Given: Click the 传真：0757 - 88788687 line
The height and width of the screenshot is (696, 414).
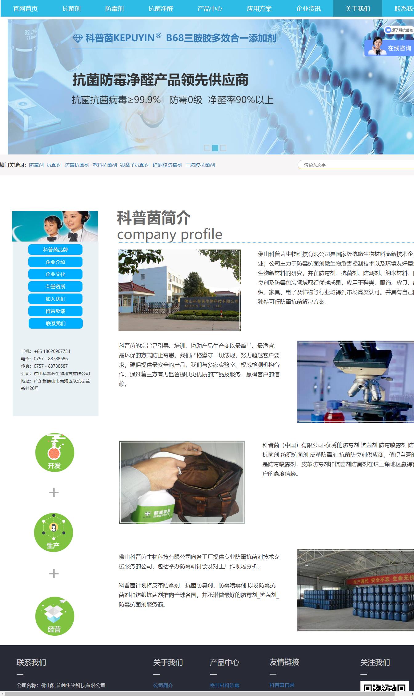Looking at the screenshot, I should pos(44,366).
